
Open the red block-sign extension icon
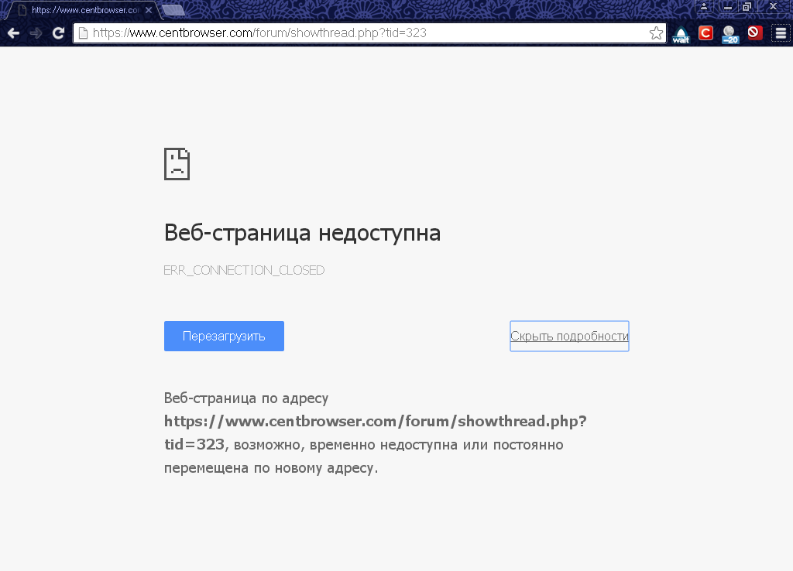click(x=754, y=32)
